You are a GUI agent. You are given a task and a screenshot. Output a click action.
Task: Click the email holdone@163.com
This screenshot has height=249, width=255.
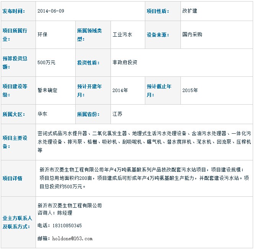[x=72, y=239]
